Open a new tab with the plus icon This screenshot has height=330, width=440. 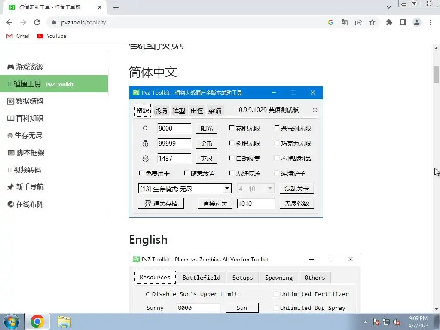tap(116, 7)
